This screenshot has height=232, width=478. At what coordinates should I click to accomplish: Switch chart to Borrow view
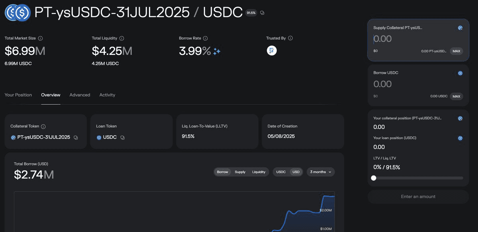coord(222,172)
